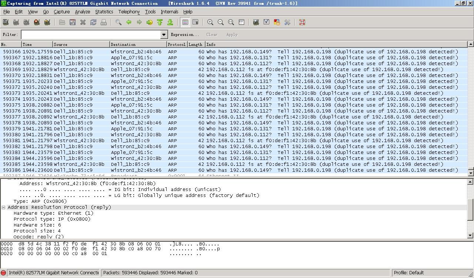Viewport: 474px width, 278px height.
Task: Collapse the Address Resolution Protocol tree node
Action: [x=4, y=207]
